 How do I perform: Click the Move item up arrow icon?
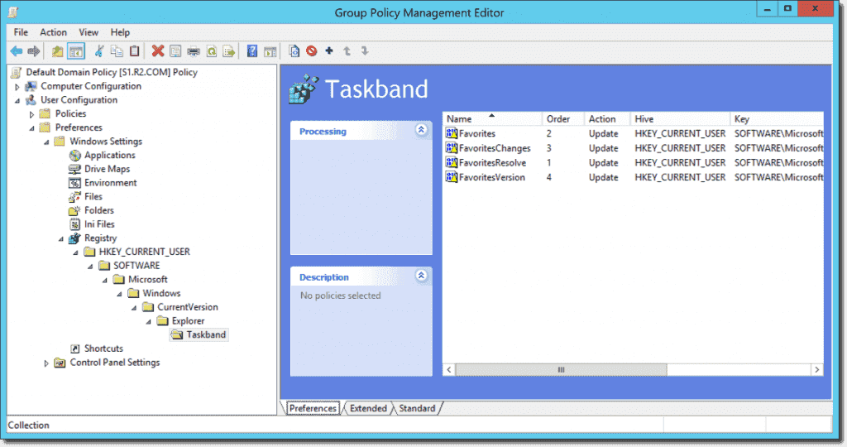[x=347, y=50]
